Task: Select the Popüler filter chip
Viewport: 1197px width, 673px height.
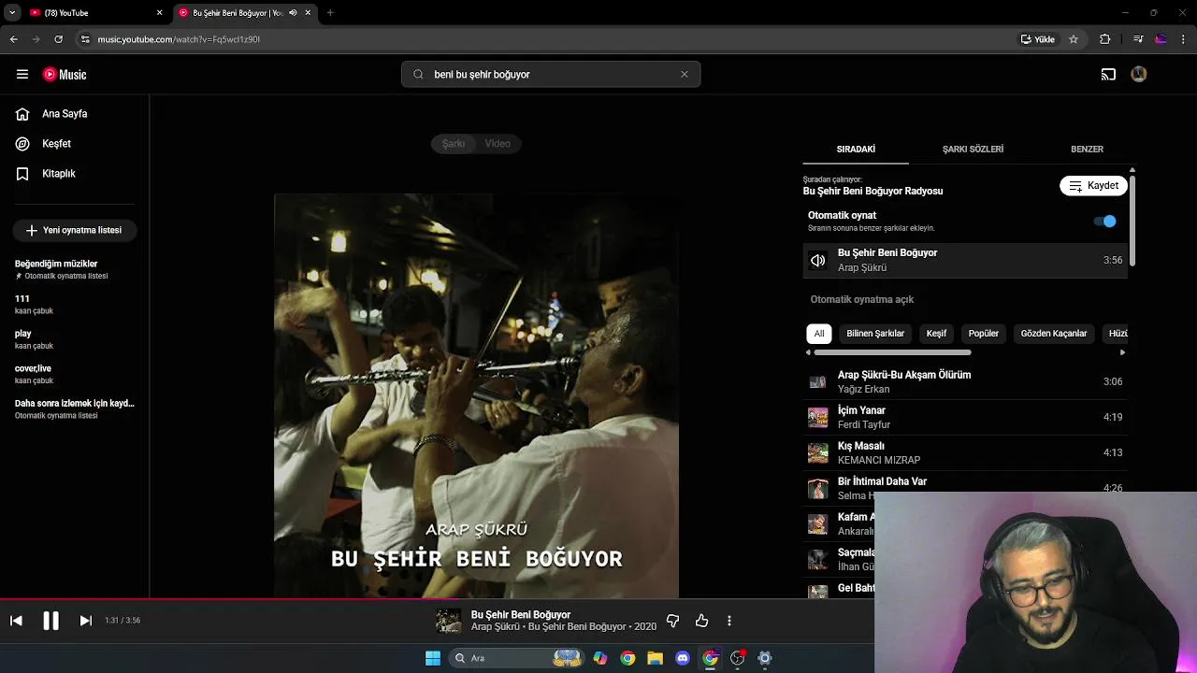Action: pos(984,334)
